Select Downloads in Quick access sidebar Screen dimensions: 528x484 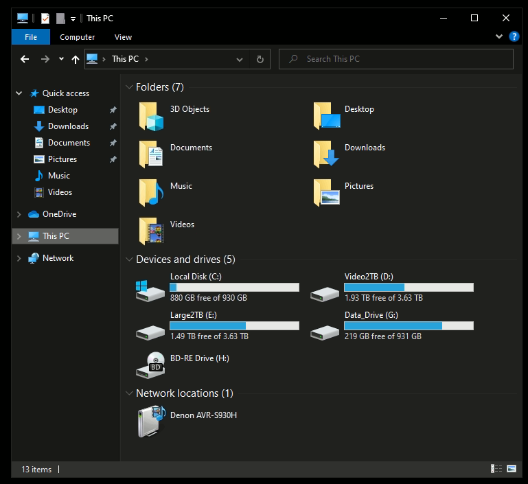(x=68, y=126)
